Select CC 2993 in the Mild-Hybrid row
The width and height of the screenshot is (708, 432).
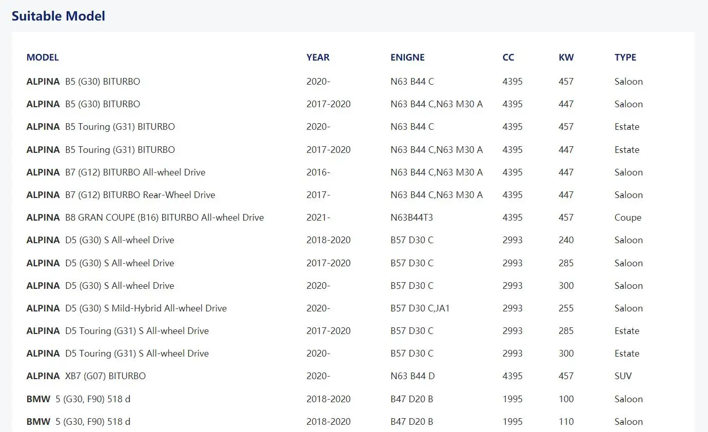tap(513, 308)
